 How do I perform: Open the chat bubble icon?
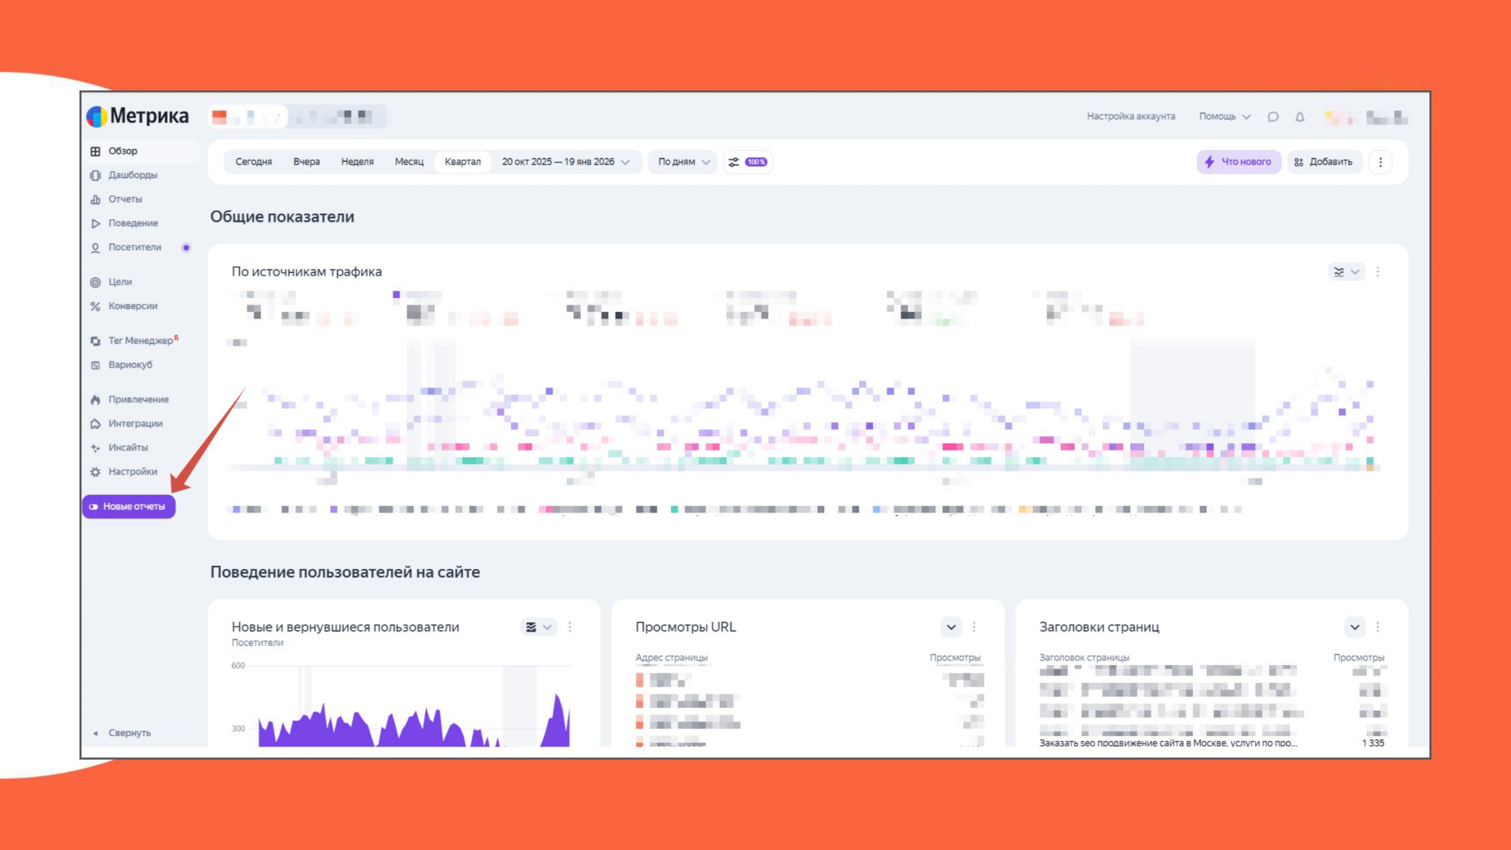[x=1272, y=117]
